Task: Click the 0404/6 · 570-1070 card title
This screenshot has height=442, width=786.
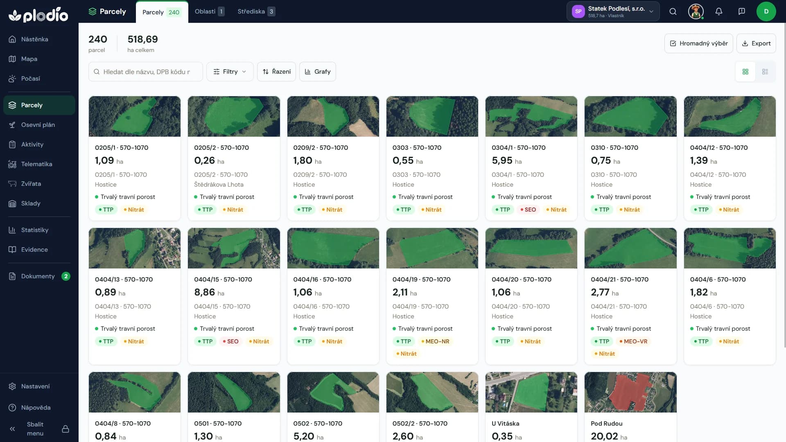Action: coord(718,280)
